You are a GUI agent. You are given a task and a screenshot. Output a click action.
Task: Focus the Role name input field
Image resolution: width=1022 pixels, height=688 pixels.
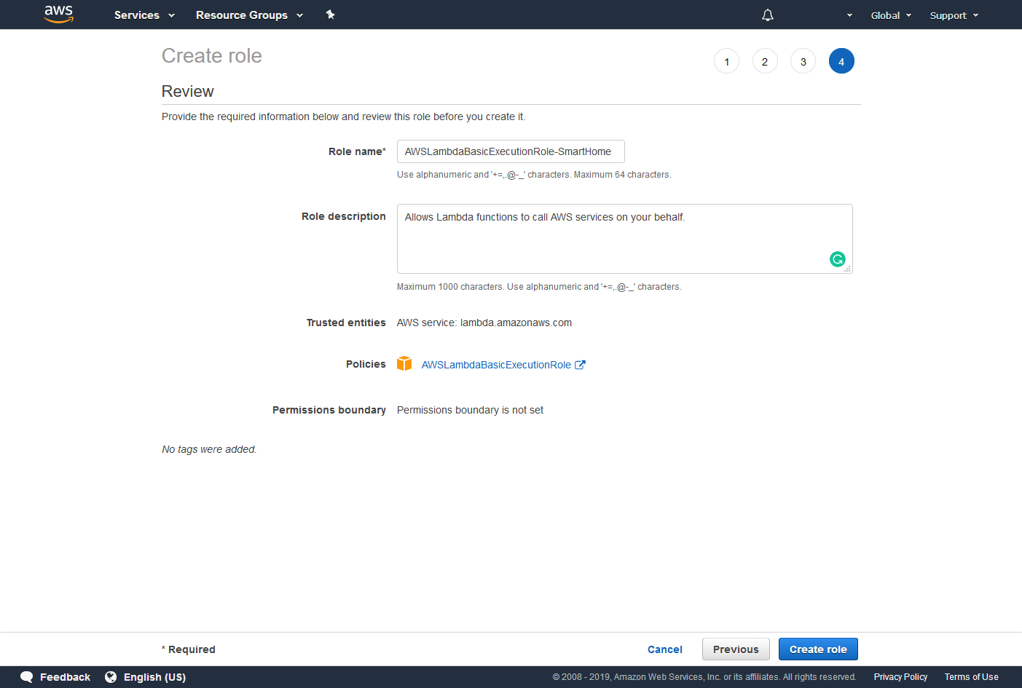pyautogui.click(x=511, y=151)
